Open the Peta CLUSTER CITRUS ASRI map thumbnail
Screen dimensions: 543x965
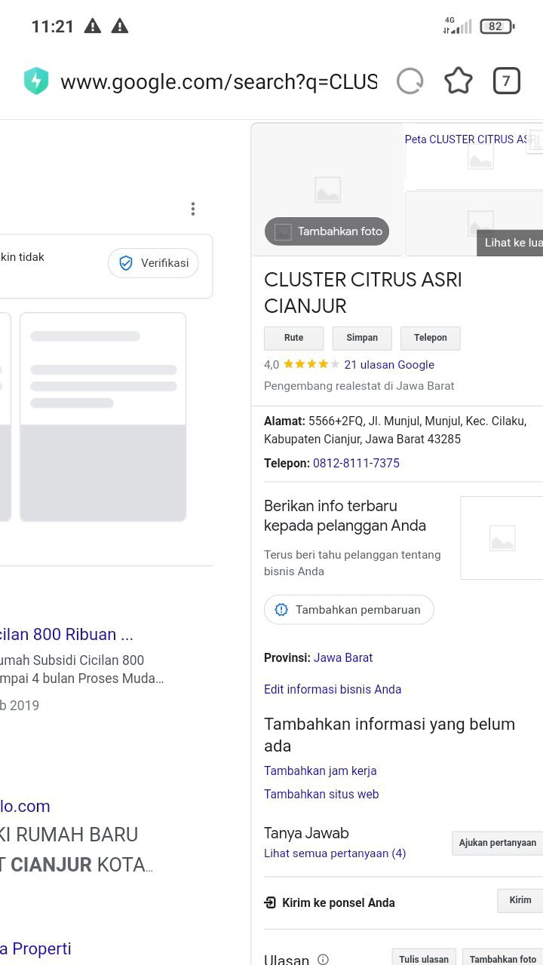(x=474, y=156)
